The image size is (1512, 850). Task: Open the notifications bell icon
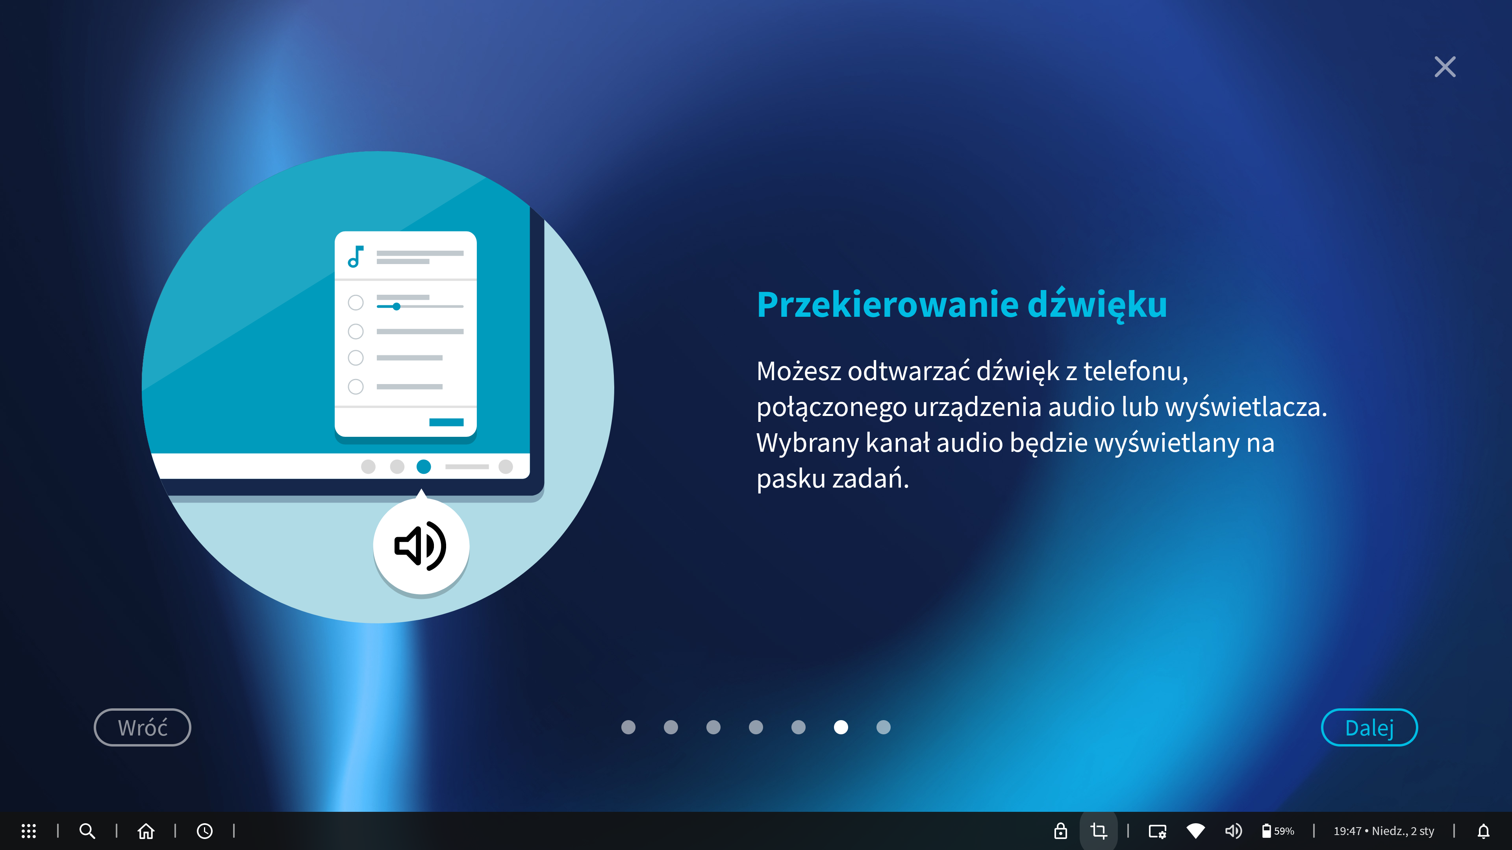click(x=1483, y=831)
